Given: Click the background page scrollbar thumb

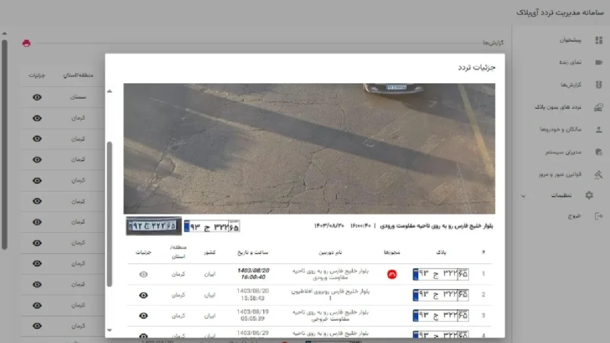Looking at the screenshot, I should click(x=4, y=144).
